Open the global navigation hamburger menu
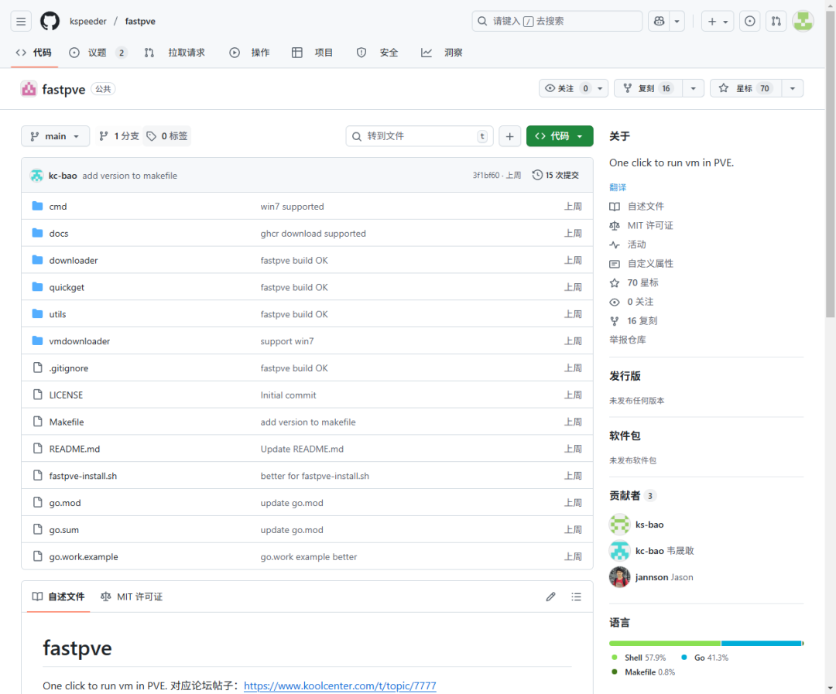This screenshot has width=836, height=694. click(20, 21)
